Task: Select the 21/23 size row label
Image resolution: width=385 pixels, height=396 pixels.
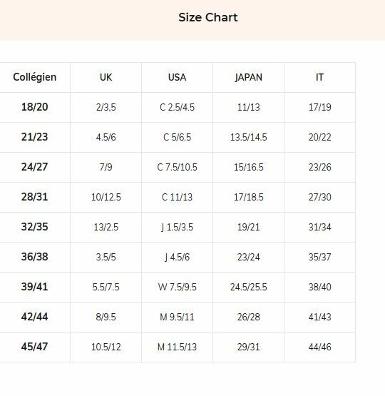Action: coord(34,137)
